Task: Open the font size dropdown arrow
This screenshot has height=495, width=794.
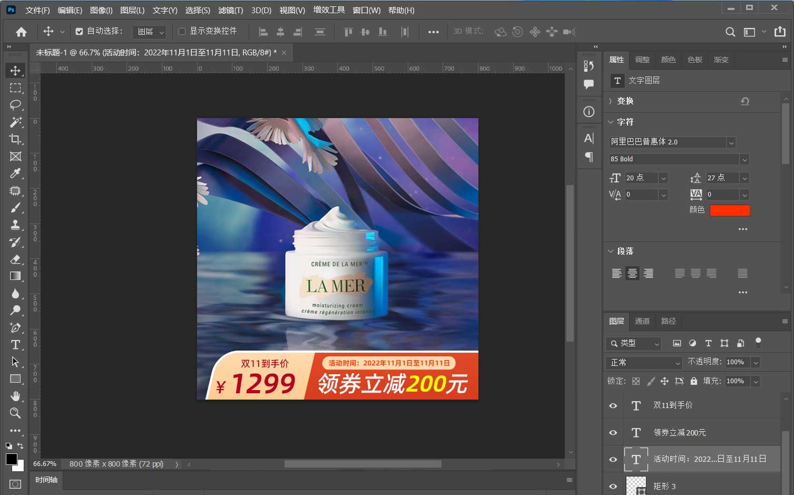Action: [663, 178]
